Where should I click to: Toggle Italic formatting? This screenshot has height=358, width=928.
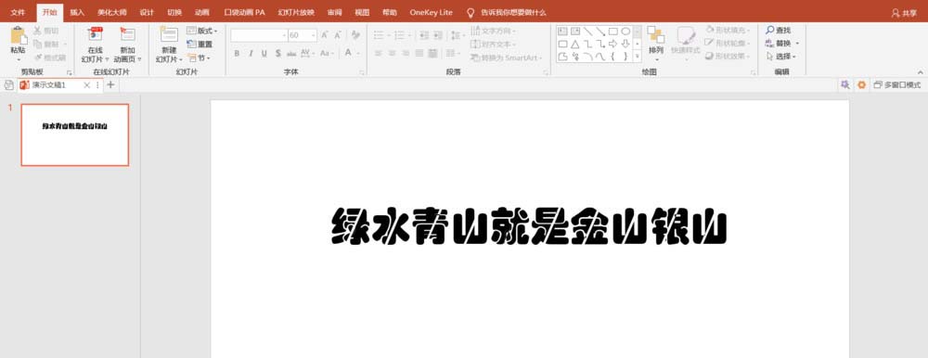pyautogui.click(x=251, y=53)
